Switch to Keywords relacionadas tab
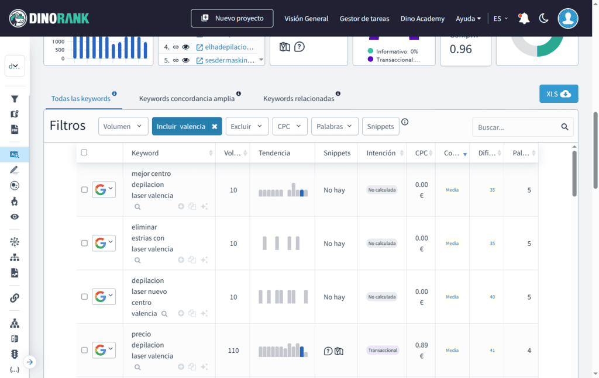This screenshot has width=599, height=378. coord(298,99)
